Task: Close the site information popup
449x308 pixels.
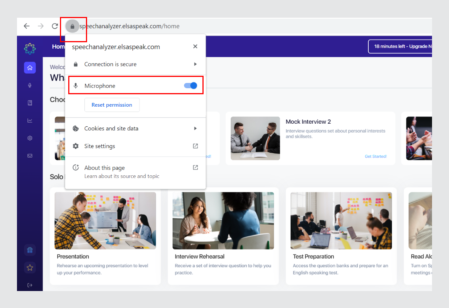Action: point(195,46)
